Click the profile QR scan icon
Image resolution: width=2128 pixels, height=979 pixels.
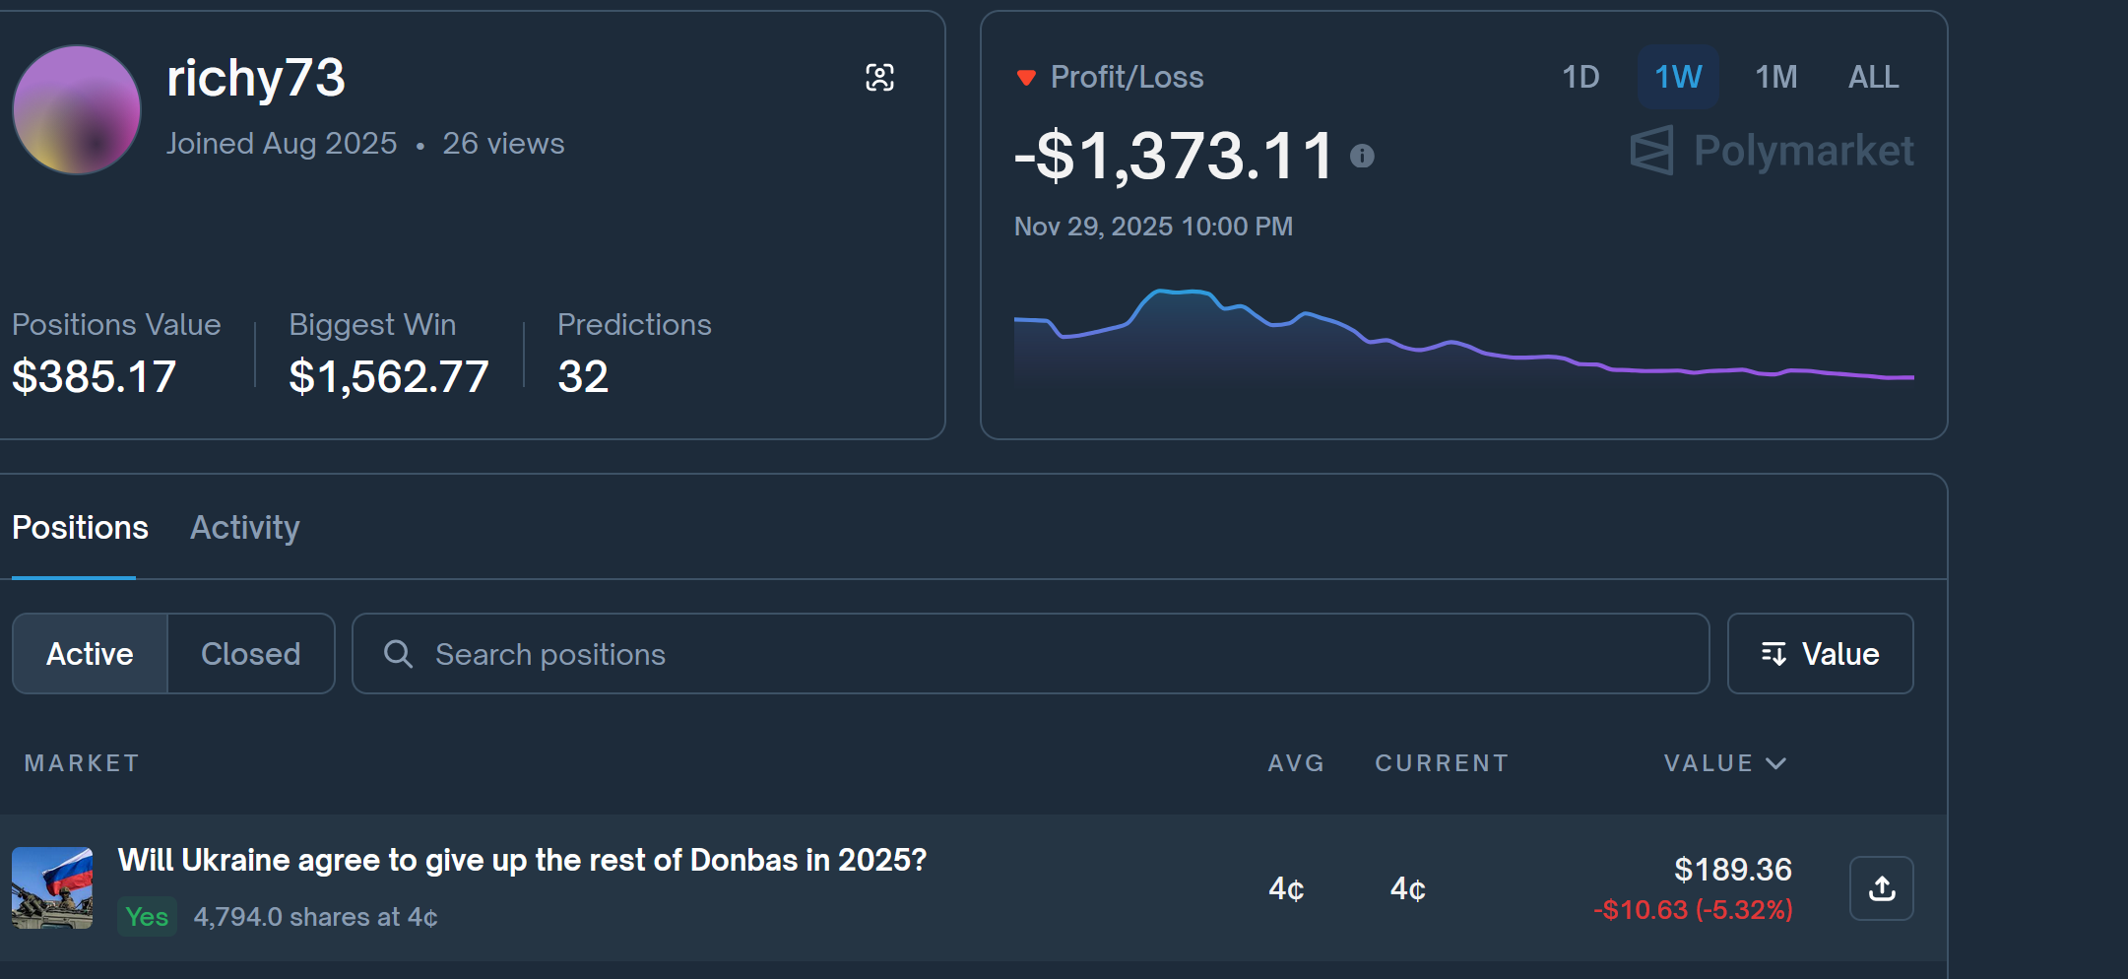pyautogui.click(x=879, y=77)
